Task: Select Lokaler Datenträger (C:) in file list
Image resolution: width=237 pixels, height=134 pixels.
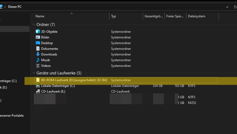Action: point(58,86)
